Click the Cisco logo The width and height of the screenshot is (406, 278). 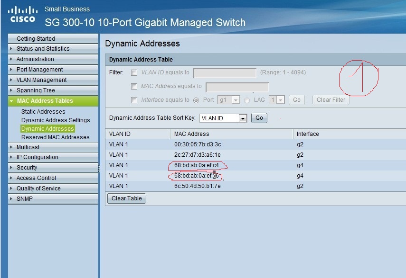click(x=23, y=15)
